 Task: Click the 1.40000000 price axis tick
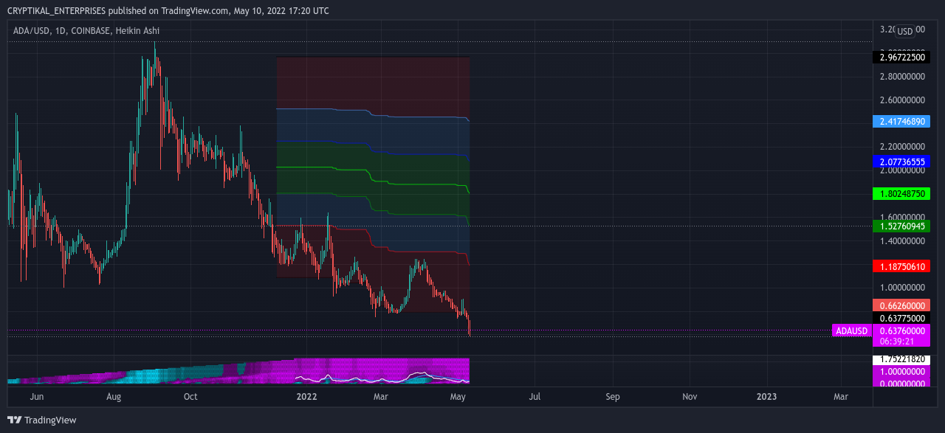coord(901,240)
